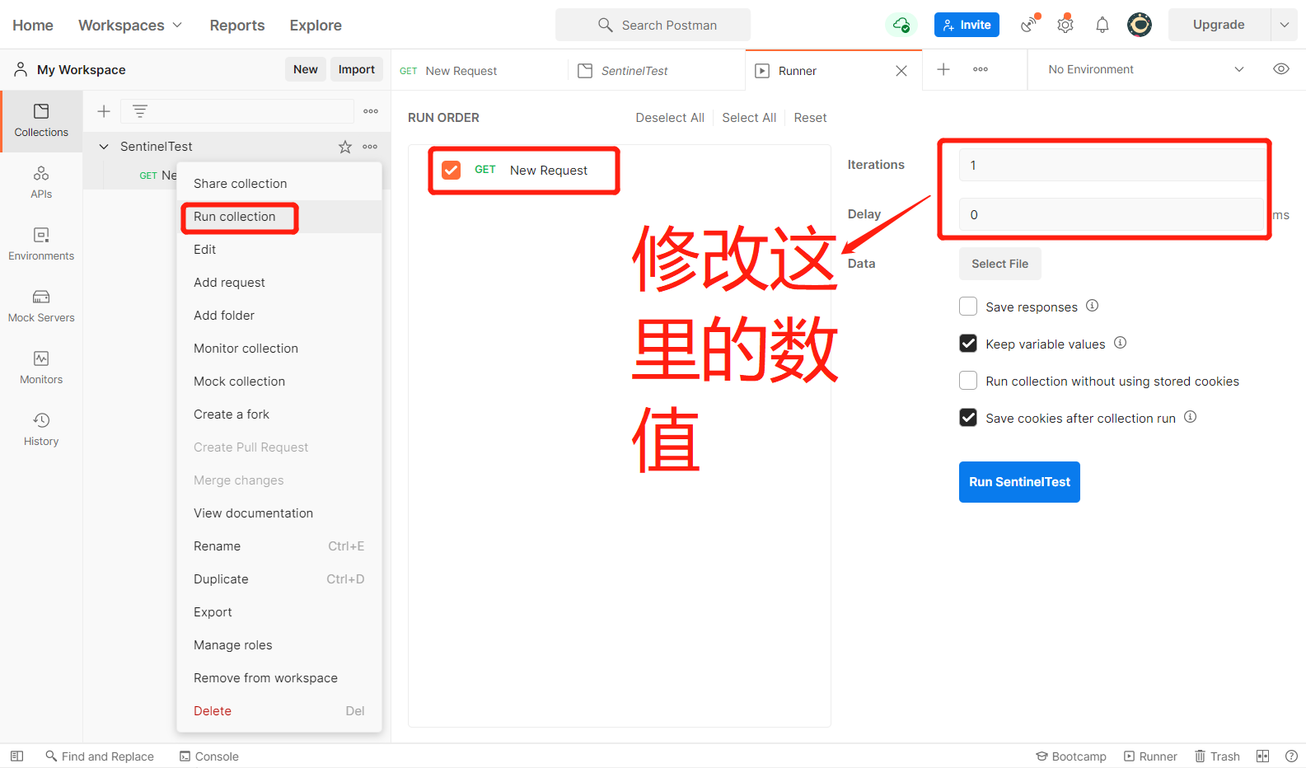Viewport: 1306px width, 768px height.
Task: Open the Monitors sidebar panel
Action: (41, 368)
